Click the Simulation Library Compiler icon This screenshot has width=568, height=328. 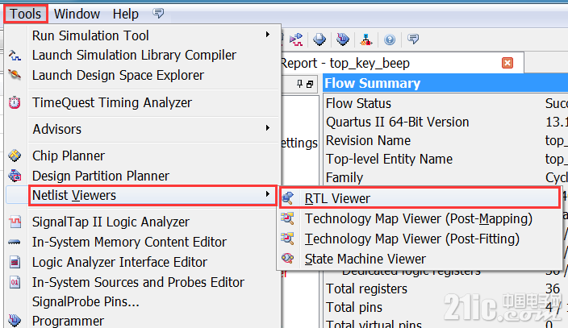point(15,56)
